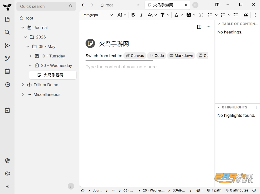Viewport: 260px width, 194px height.
Task: Open the format painter dropdown arrow
Action: coord(168,15)
